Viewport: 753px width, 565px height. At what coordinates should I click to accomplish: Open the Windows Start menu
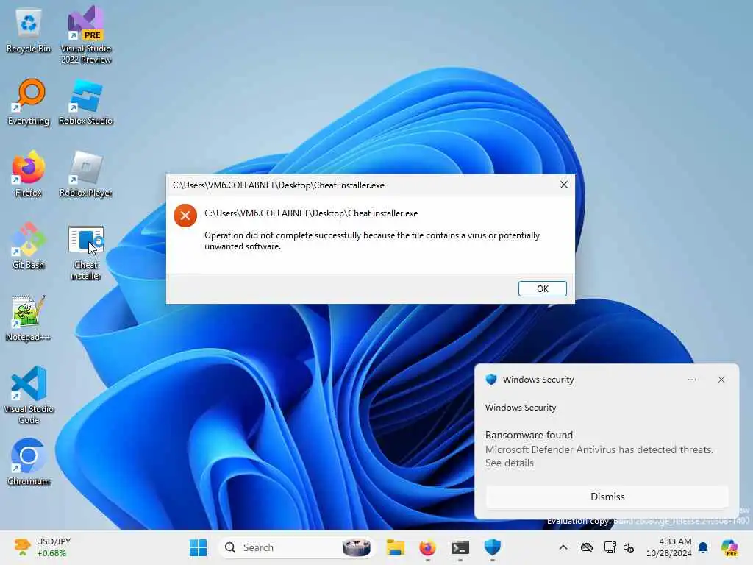(x=198, y=547)
